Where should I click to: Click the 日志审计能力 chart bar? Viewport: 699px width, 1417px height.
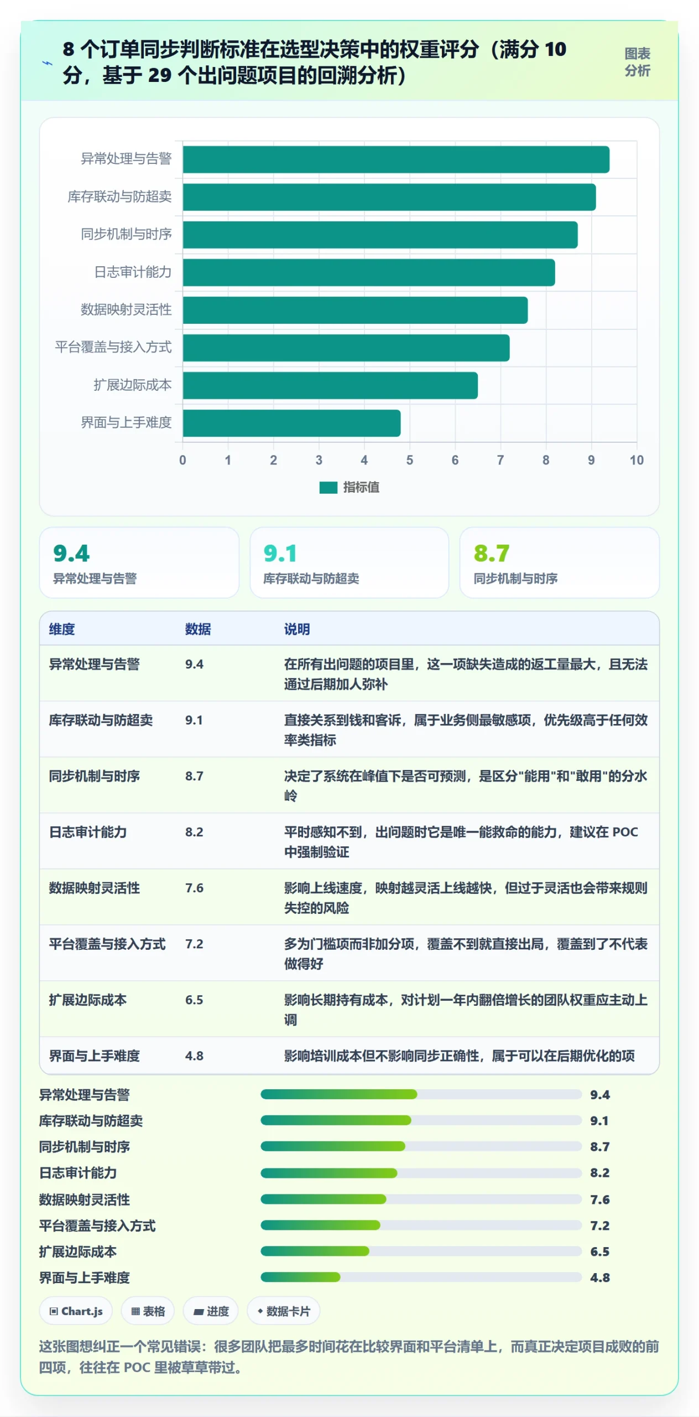coord(369,272)
